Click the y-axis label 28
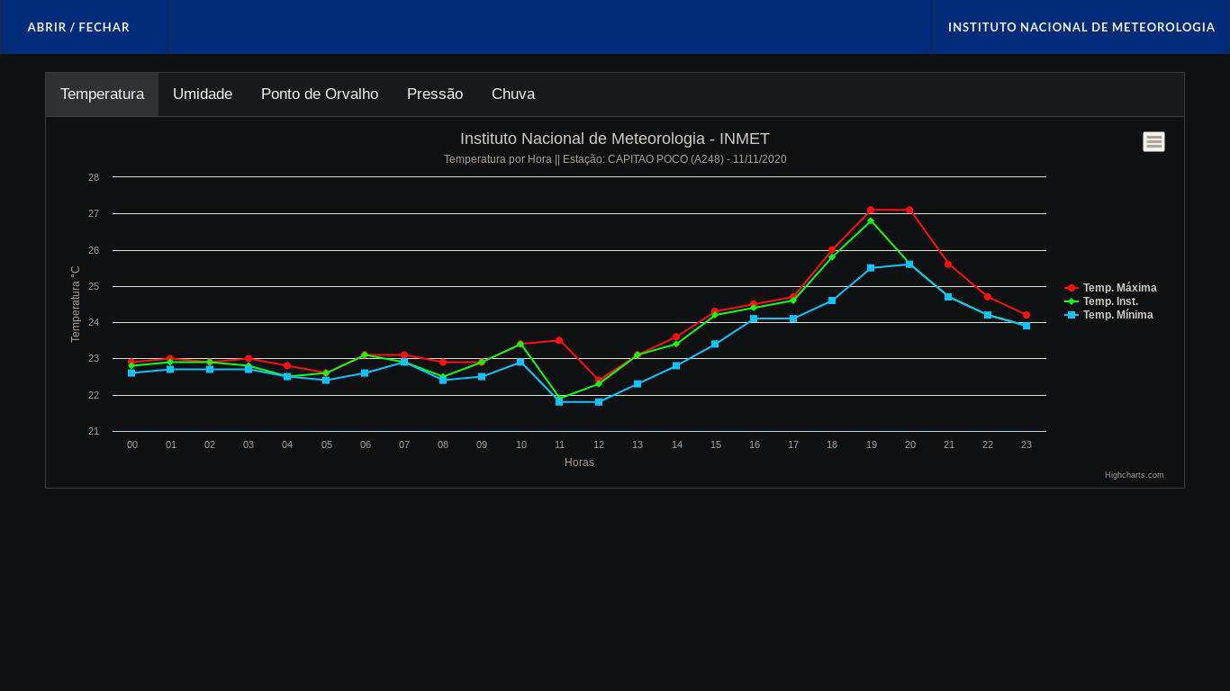The height and width of the screenshot is (691, 1230). (x=94, y=178)
